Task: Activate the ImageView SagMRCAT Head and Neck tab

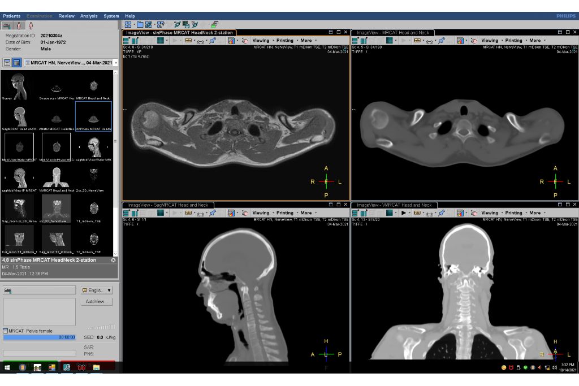Action: click(168, 205)
